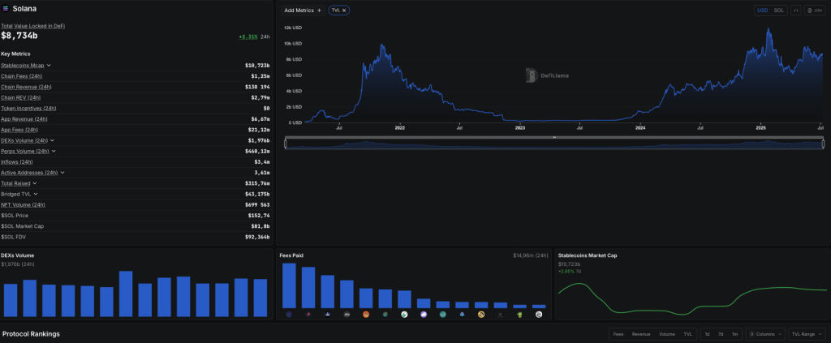This screenshot has width=831, height=343.
Task: Click the purple round protocol icon under Fees Paid
Action: (x=424, y=315)
